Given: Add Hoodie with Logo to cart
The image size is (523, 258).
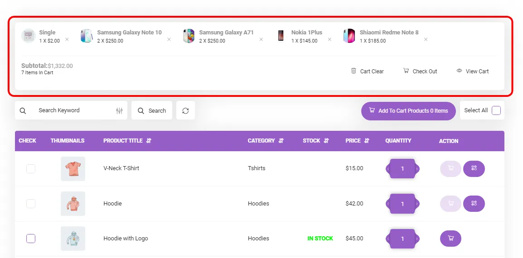Looking at the screenshot, I should [x=450, y=239].
